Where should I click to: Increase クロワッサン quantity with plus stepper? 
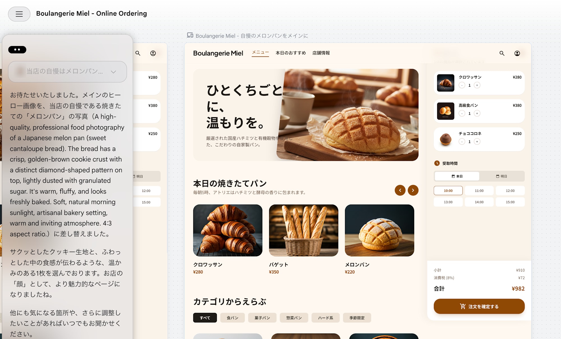pos(477,85)
